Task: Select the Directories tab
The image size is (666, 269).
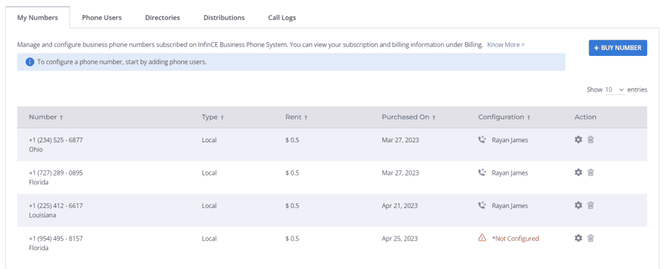Action: coord(162,18)
